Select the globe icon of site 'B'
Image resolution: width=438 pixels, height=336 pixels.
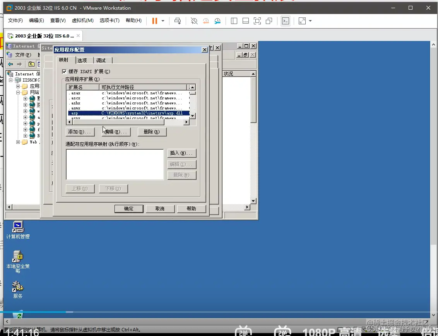tap(32, 136)
